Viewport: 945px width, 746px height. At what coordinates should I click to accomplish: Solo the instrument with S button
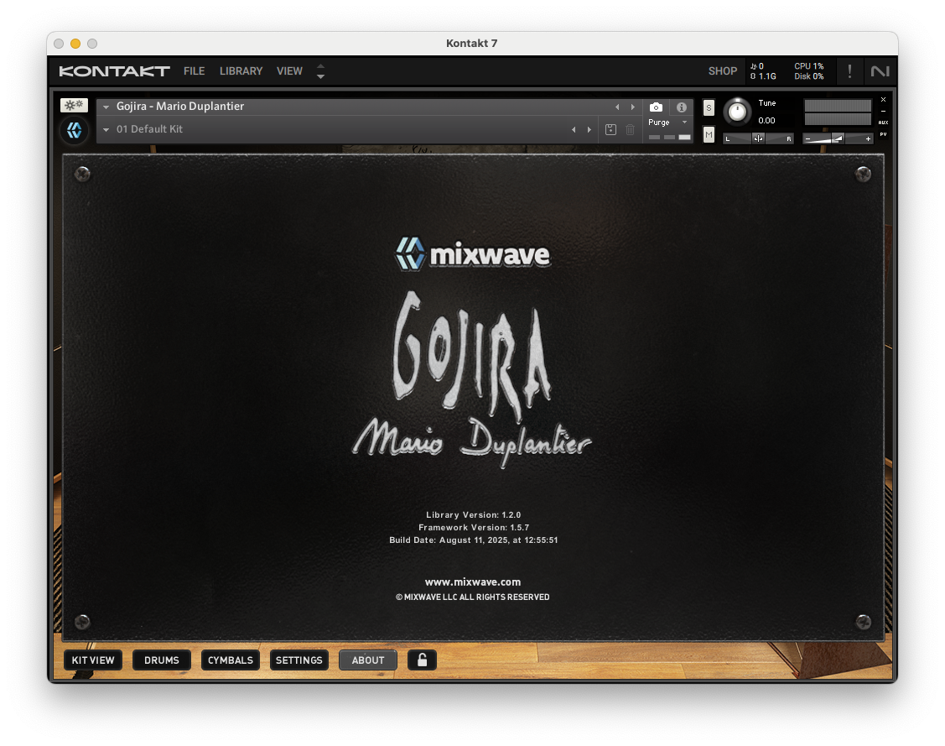(709, 107)
